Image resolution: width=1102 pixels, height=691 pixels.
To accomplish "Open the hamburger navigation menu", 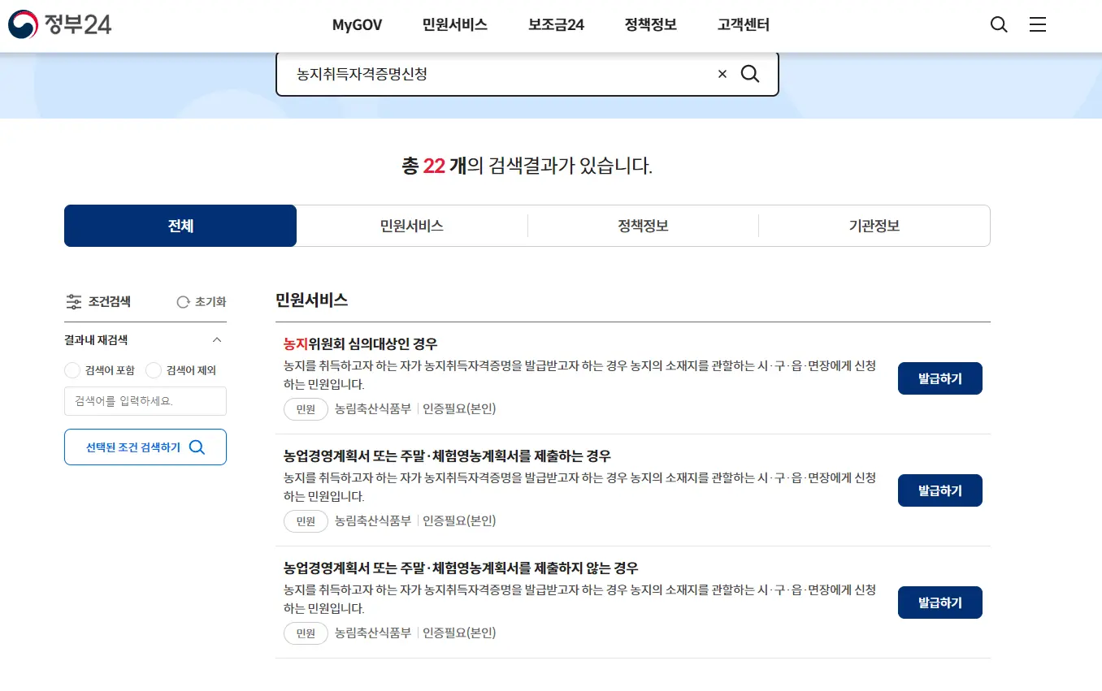I will pyautogui.click(x=1038, y=24).
